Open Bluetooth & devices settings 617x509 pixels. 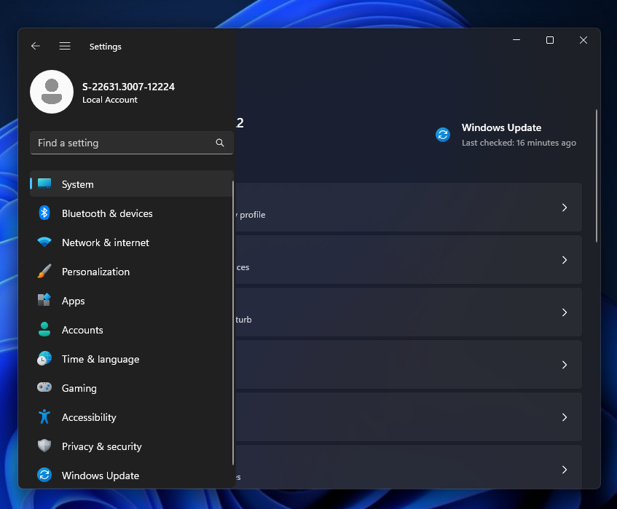click(x=132, y=213)
